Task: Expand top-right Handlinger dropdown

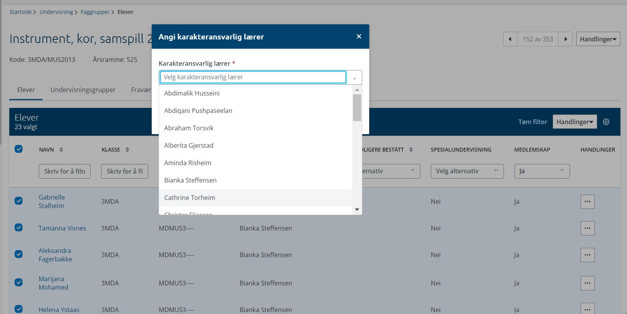Action: [598, 39]
